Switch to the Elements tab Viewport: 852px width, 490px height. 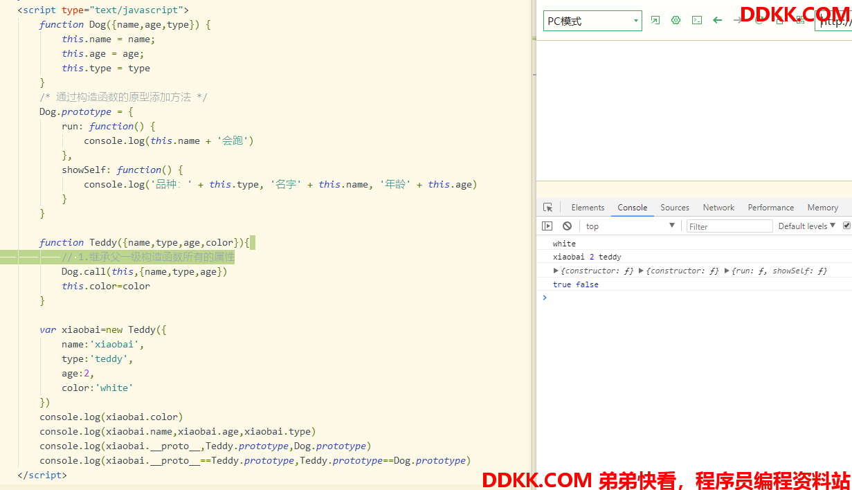pos(588,208)
